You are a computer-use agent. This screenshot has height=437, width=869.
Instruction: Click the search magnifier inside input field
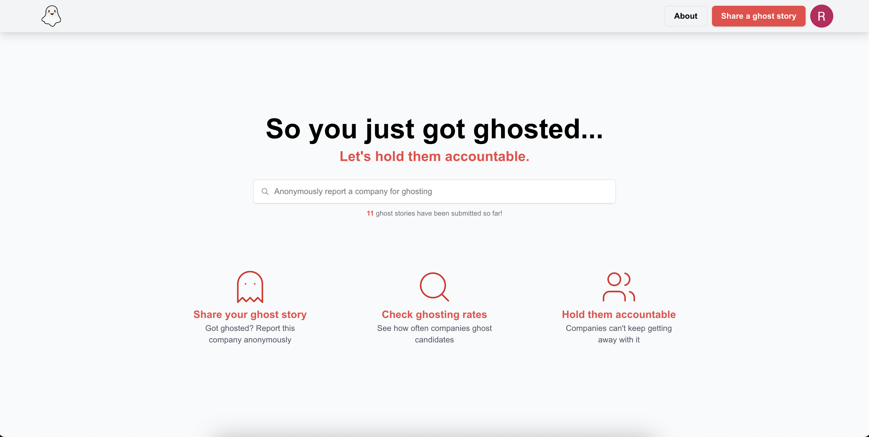tap(265, 191)
